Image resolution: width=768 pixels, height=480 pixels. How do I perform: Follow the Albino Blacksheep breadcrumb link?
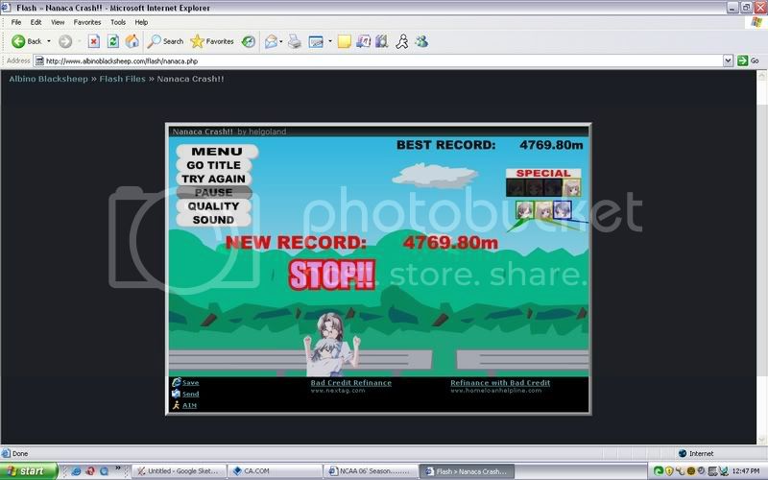[49, 79]
